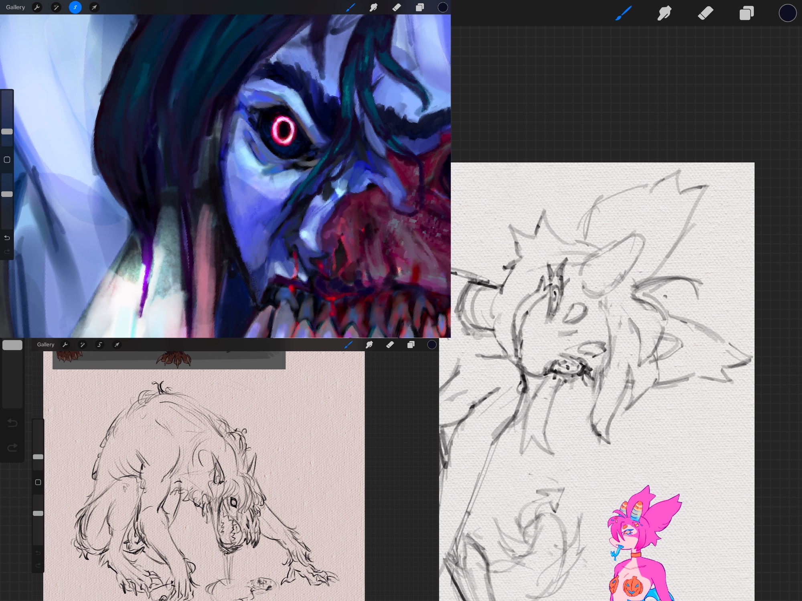This screenshot has width=802, height=601.
Task: Open Adjustments wand in bottom-left sketch window
Action: [x=82, y=344]
